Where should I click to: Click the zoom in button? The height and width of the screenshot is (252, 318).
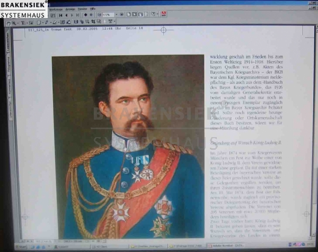122,15
